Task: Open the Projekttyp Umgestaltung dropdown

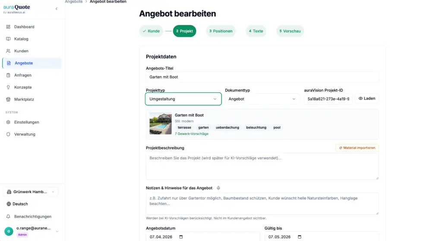Action: pyautogui.click(x=183, y=99)
